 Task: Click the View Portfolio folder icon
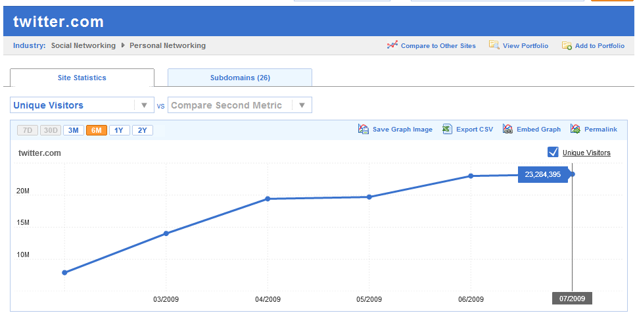coord(494,45)
